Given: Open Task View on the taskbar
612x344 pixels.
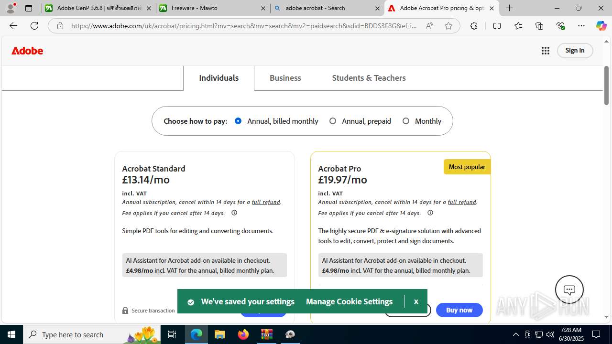Looking at the screenshot, I should (172, 334).
